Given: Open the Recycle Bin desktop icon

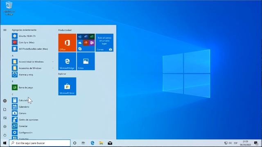Looking at the screenshot, I should (9, 8).
